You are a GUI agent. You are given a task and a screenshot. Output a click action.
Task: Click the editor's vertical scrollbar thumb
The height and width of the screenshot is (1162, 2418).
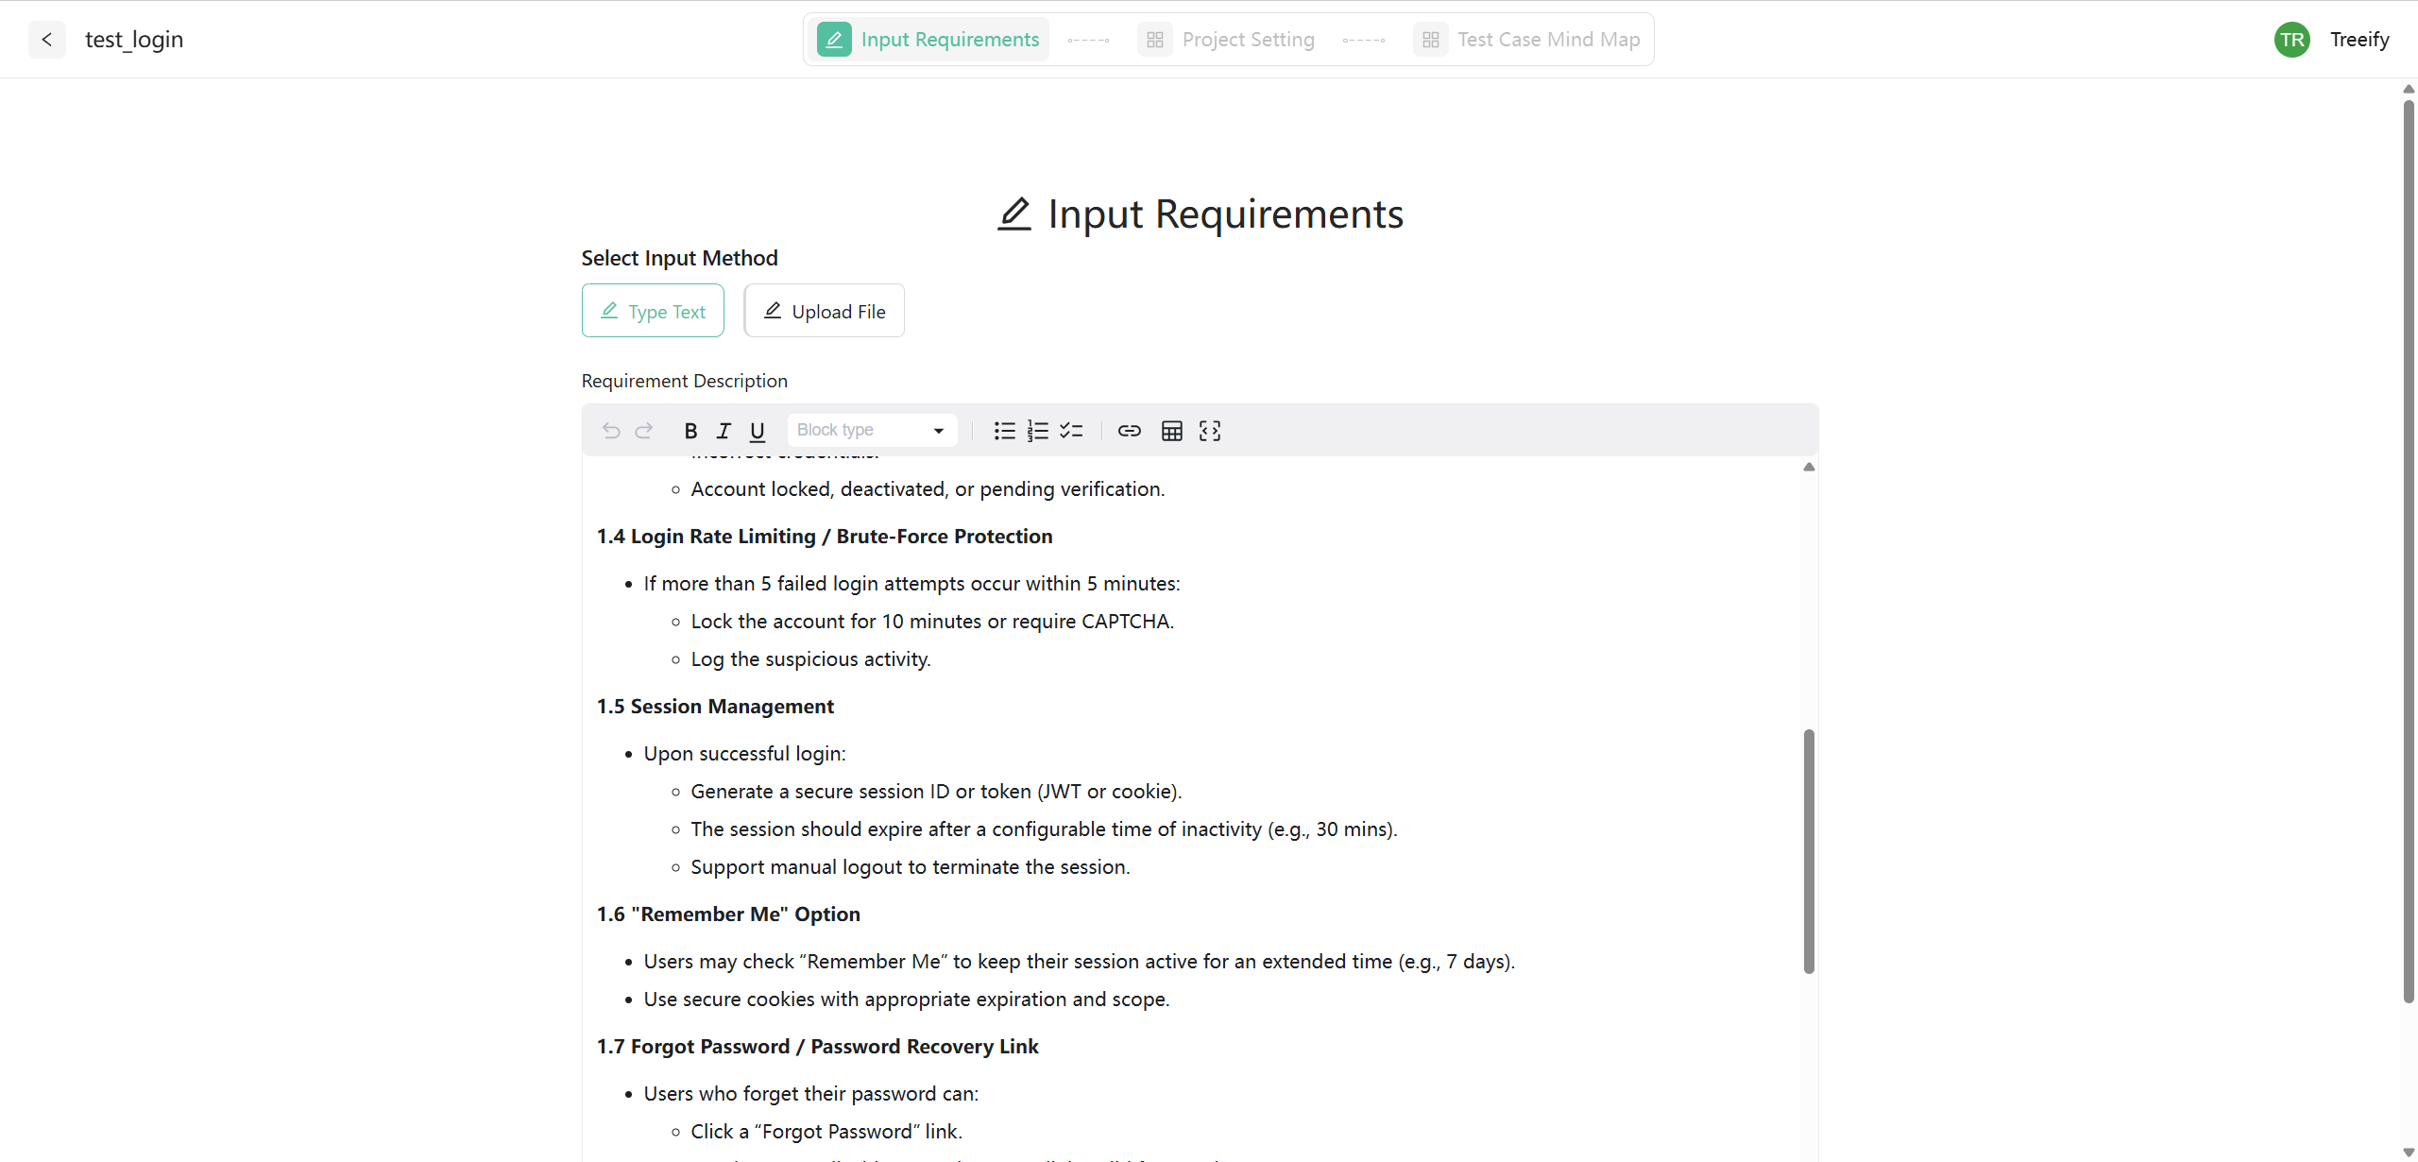point(1809,851)
